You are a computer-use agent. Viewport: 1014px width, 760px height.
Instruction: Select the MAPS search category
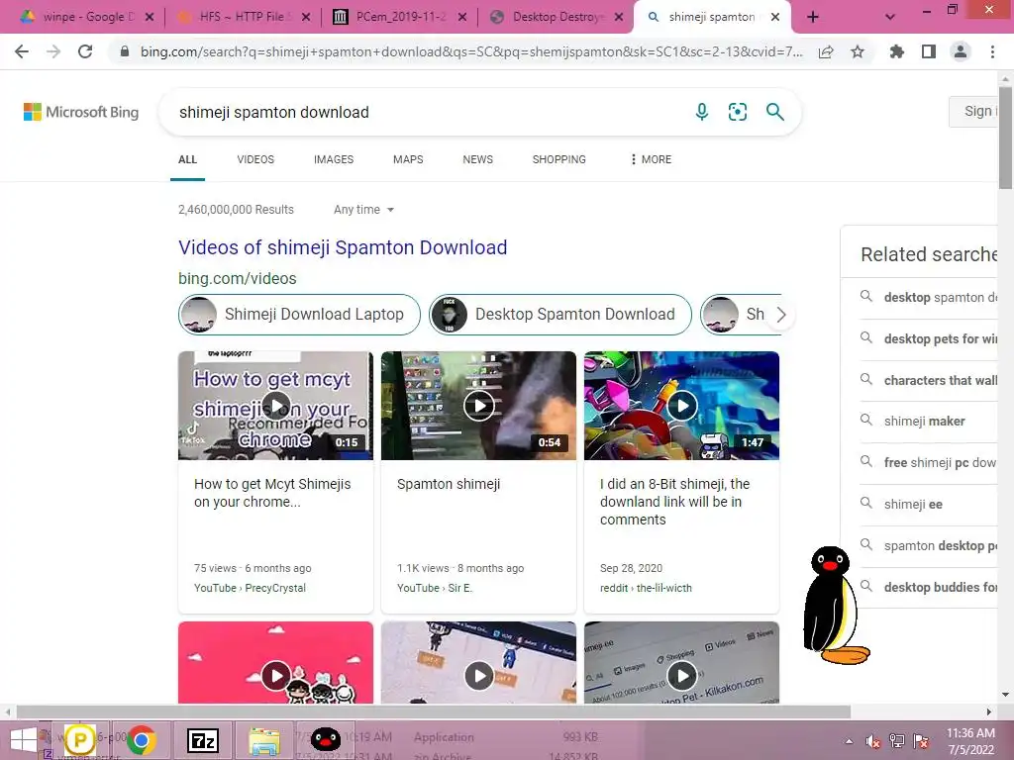(x=408, y=159)
